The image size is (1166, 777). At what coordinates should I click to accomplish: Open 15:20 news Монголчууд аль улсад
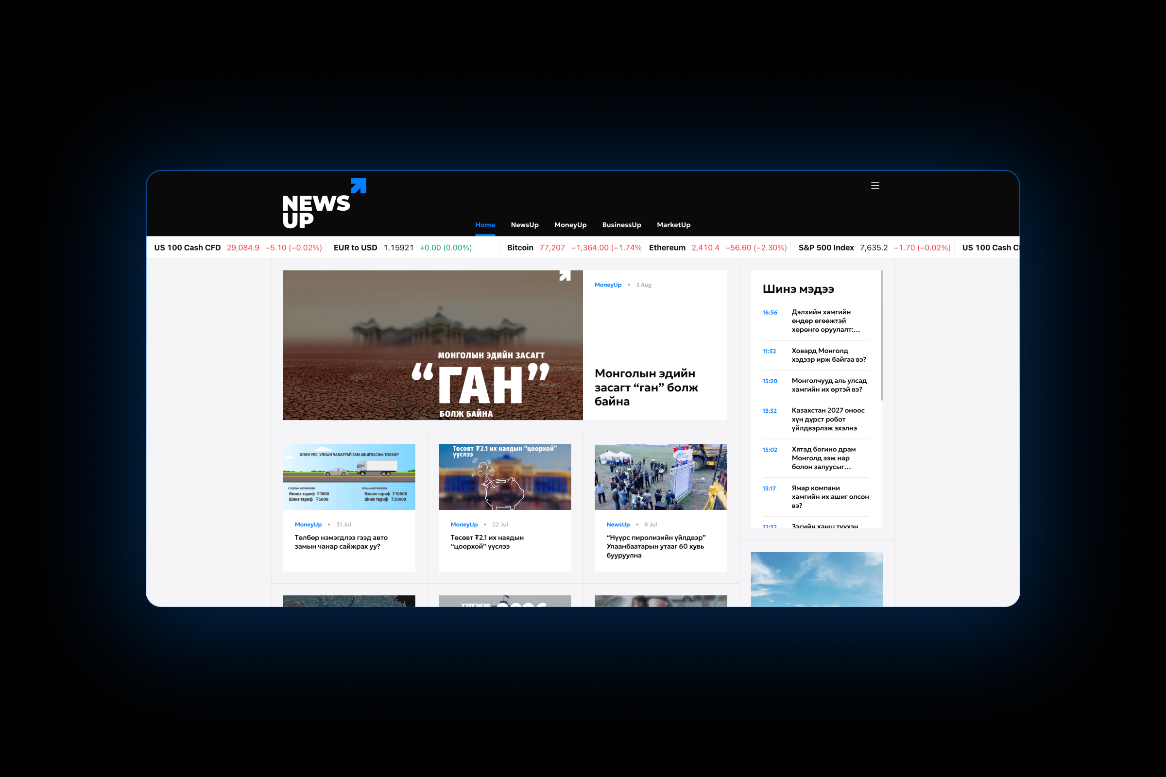click(816, 385)
